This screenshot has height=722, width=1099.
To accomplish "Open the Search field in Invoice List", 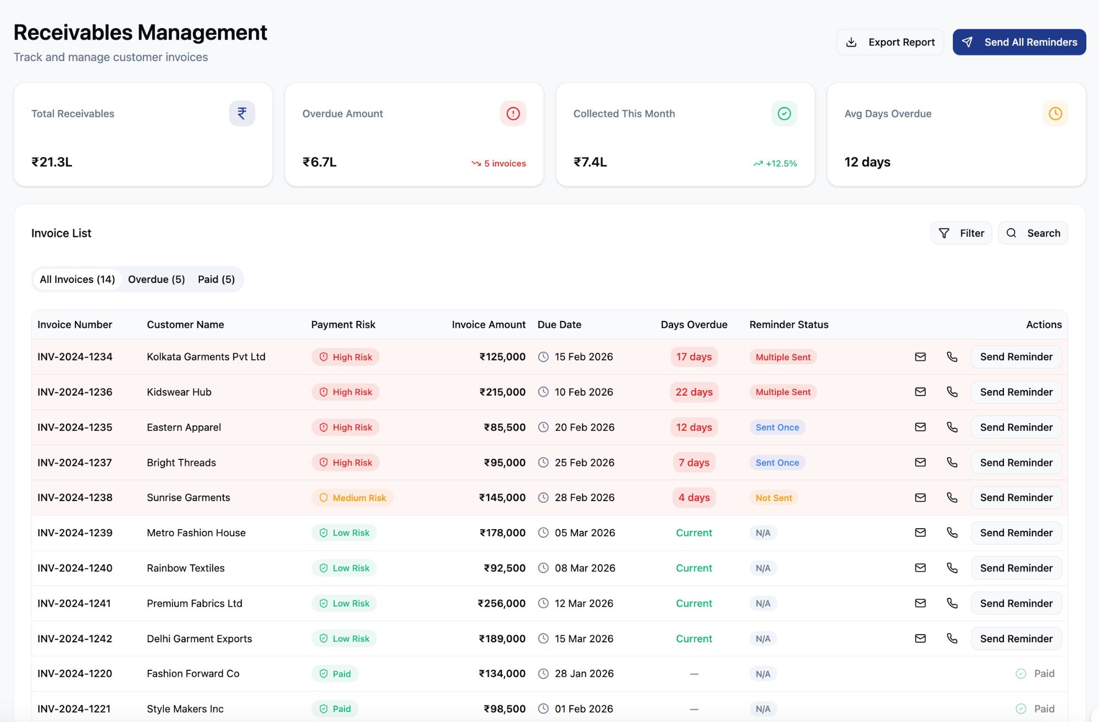I will pos(1033,233).
